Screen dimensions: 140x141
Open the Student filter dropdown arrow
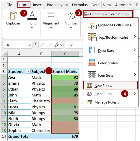[x=28, y=71]
